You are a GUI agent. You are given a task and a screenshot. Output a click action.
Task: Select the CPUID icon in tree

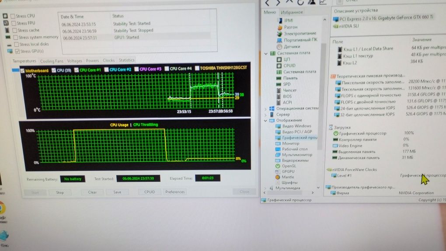[x=279, y=66]
